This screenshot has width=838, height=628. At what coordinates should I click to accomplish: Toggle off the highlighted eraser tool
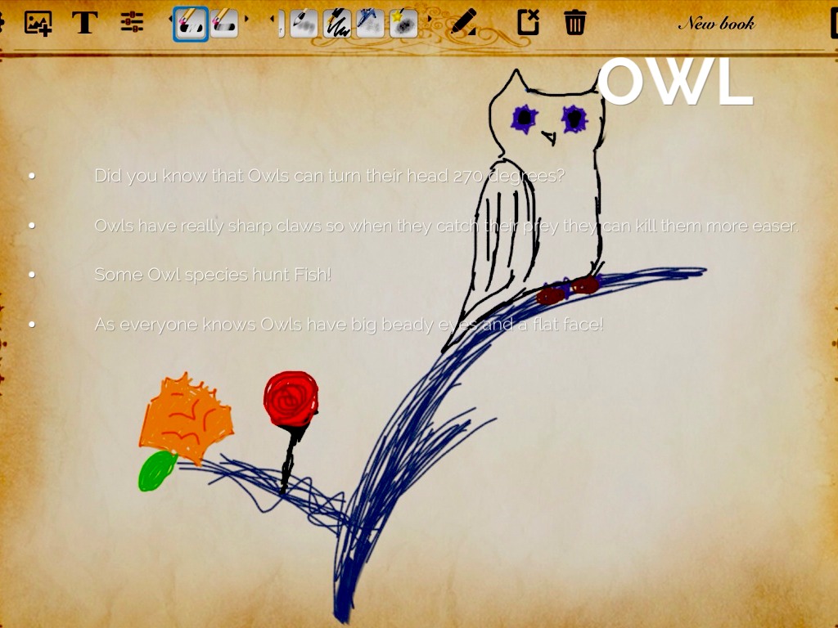(190, 25)
